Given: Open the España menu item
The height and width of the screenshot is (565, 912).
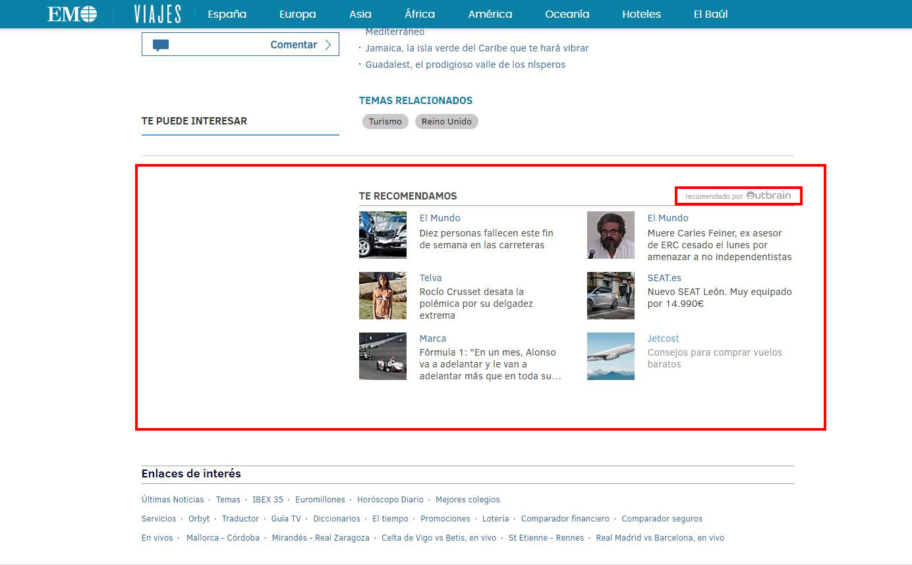Looking at the screenshot, I should [227, 14].
